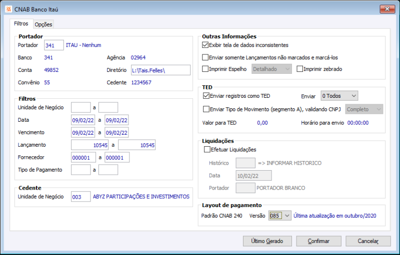Open the Opções tab

tap(43, 24)
